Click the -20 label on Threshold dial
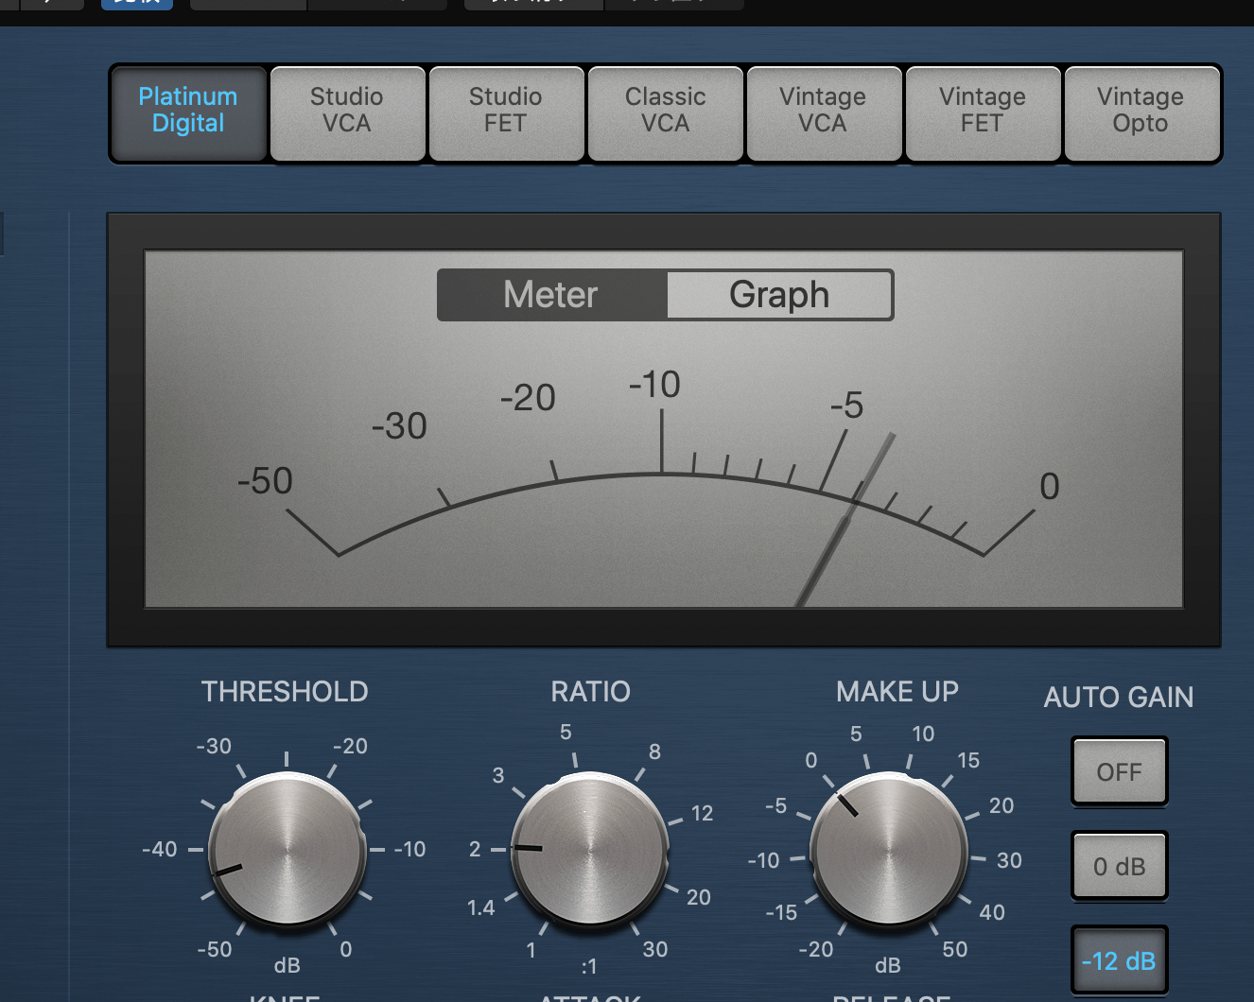The image size is (1254, 1002). point(350,746)
